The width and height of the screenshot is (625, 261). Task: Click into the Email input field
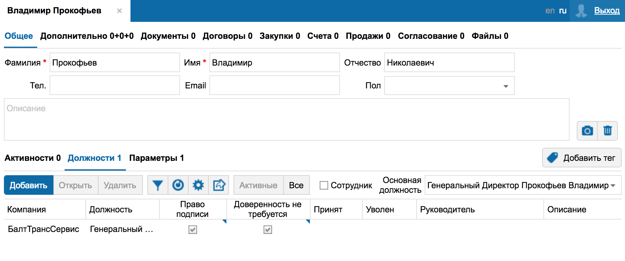(274, 85)
